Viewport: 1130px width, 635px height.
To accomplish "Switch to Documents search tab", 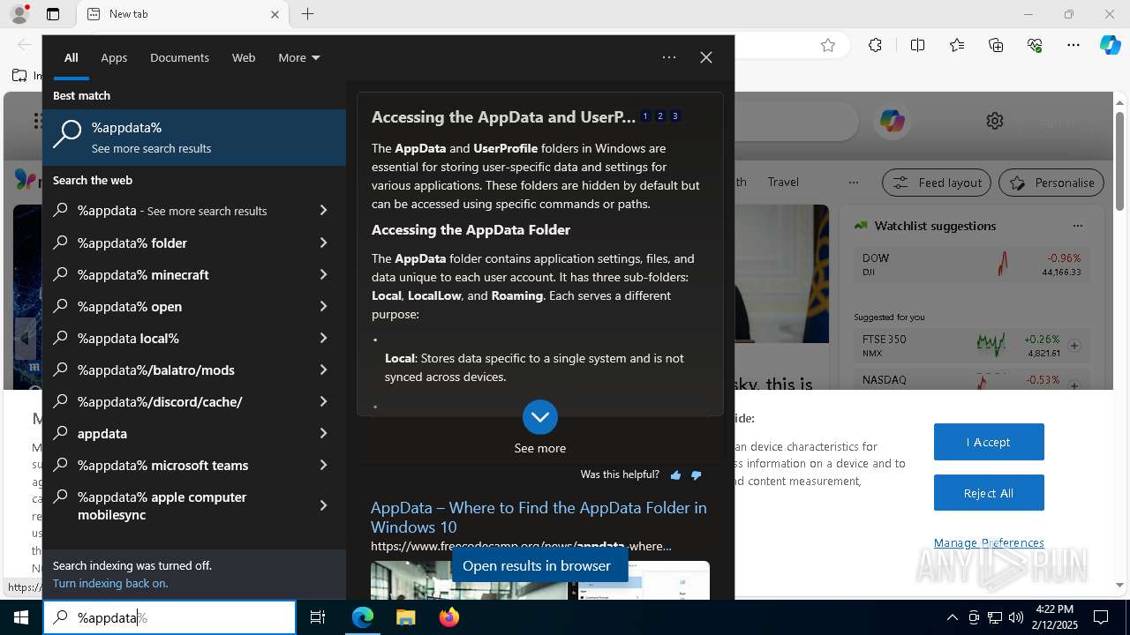I will 179,57.
